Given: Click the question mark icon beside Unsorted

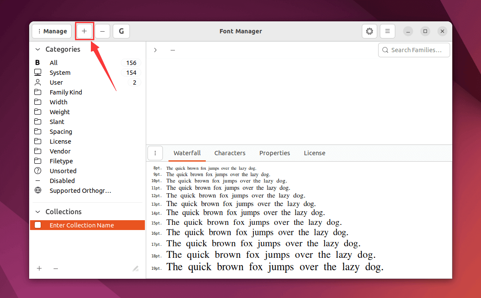Looking at the screenshot, I should pyautogui.click(x=38, y=171).
